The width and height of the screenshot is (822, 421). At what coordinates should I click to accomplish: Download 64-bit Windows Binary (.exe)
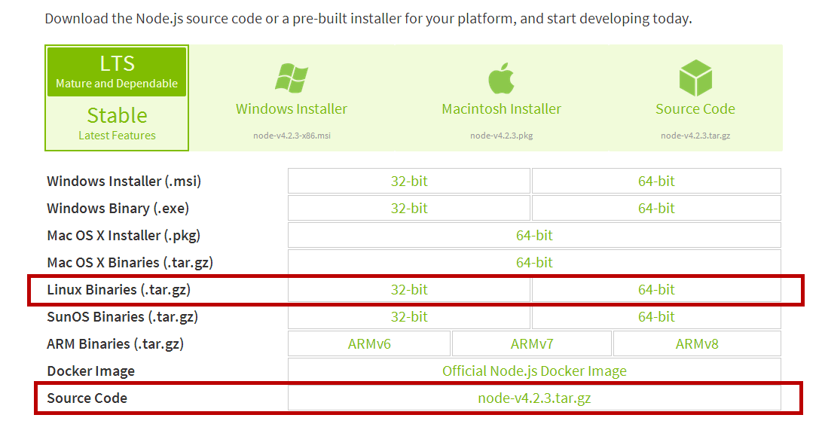tap(656, 208)
